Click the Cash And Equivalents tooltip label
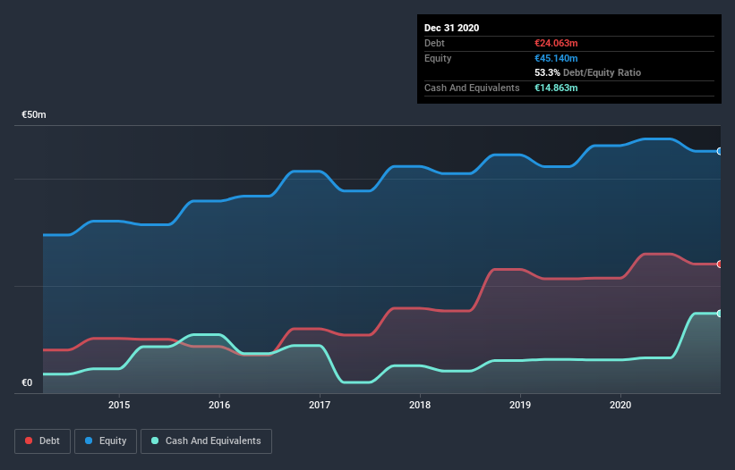 tap(472, 88)
